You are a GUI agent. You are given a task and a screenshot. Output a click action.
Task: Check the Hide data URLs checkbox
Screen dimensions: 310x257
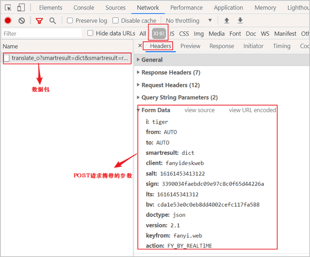[x=90, y=33]
